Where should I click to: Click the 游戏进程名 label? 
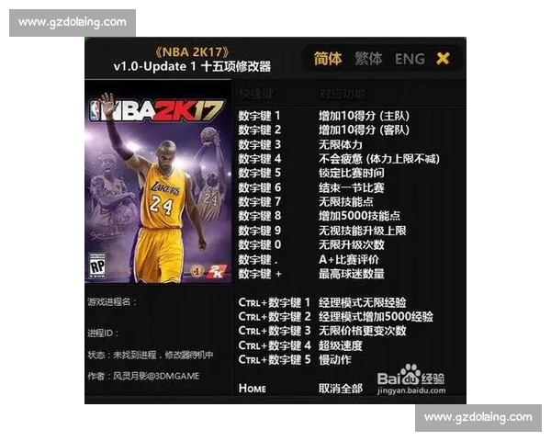click(x=112, y=301)
